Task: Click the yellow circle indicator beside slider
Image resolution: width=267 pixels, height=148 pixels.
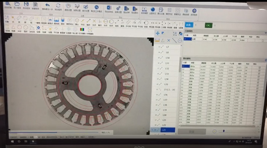Action: click(x=214, y=131)
